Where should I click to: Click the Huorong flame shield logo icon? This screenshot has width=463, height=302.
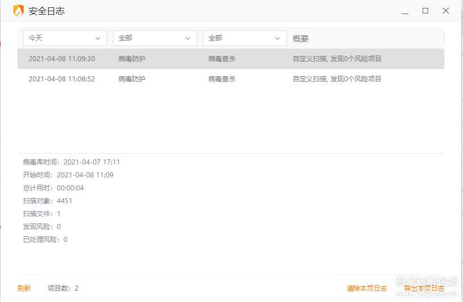[x=19, y=11]
